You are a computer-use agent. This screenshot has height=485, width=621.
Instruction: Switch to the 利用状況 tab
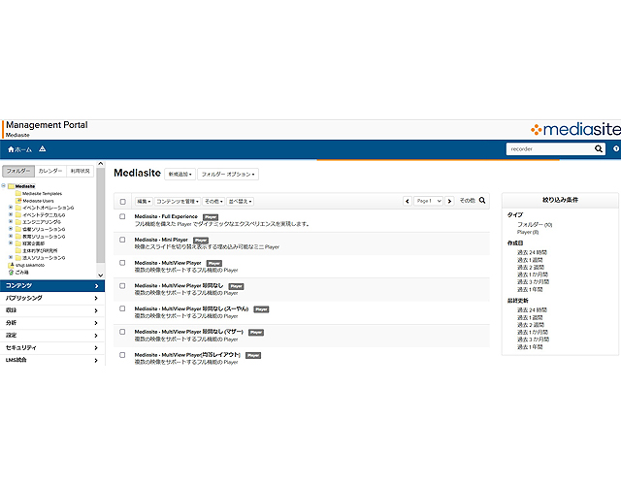click(x=80, y=171)
